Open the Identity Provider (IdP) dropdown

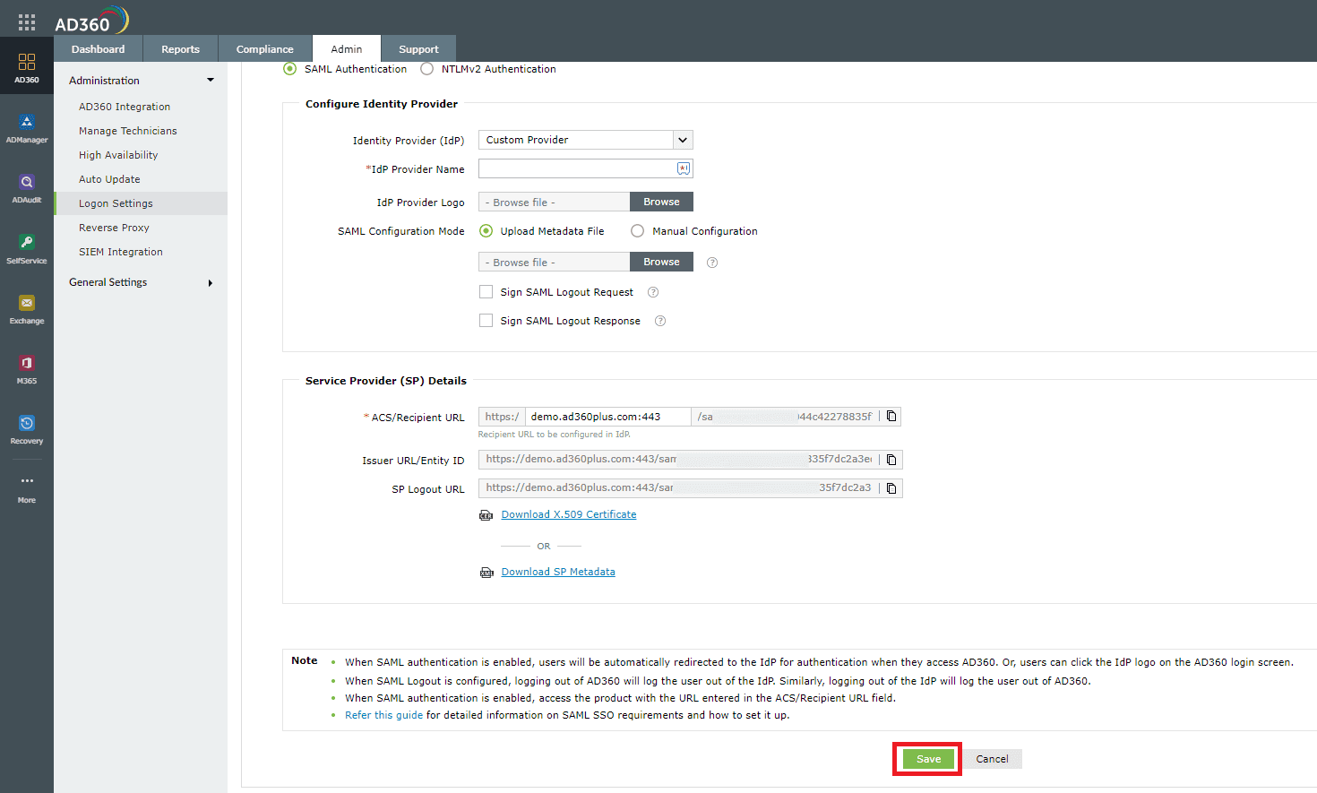click(x=683, y=140)
